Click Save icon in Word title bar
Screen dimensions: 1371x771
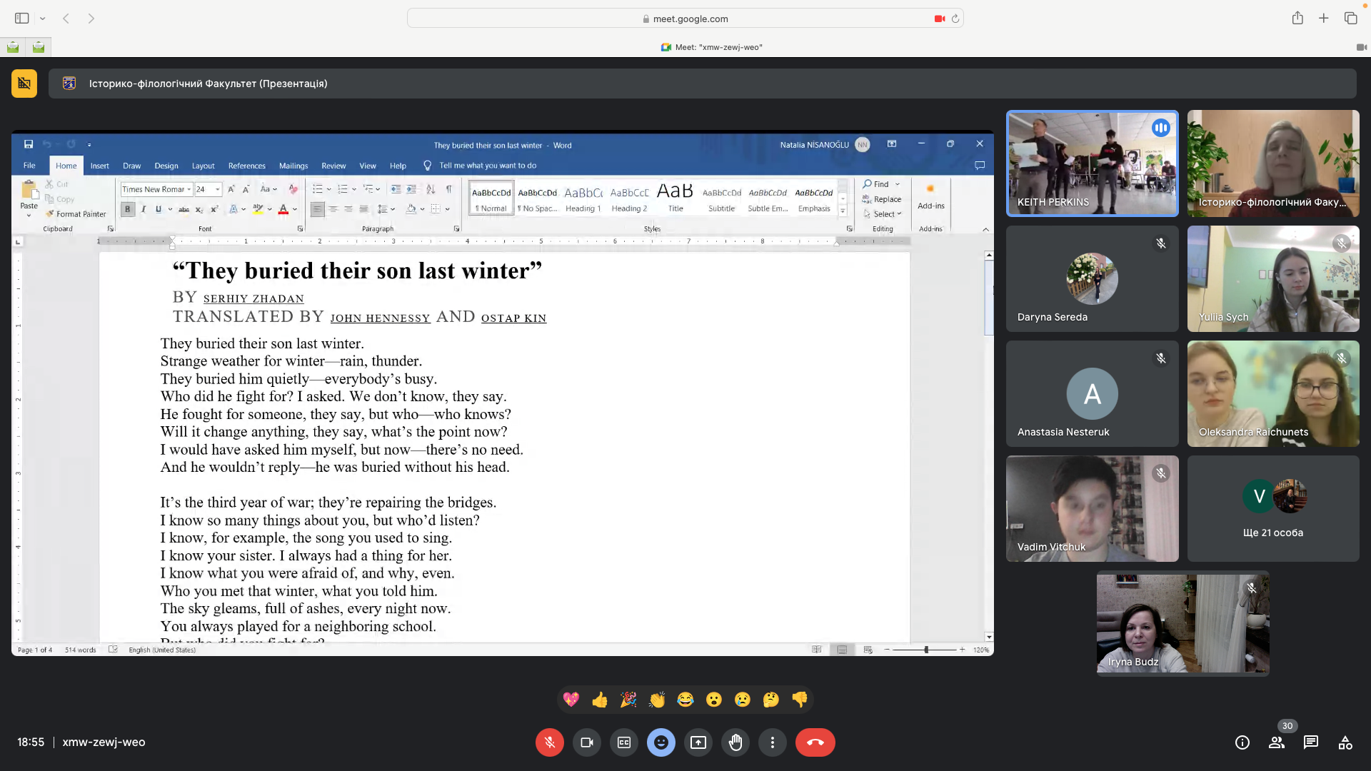(28, 144)
